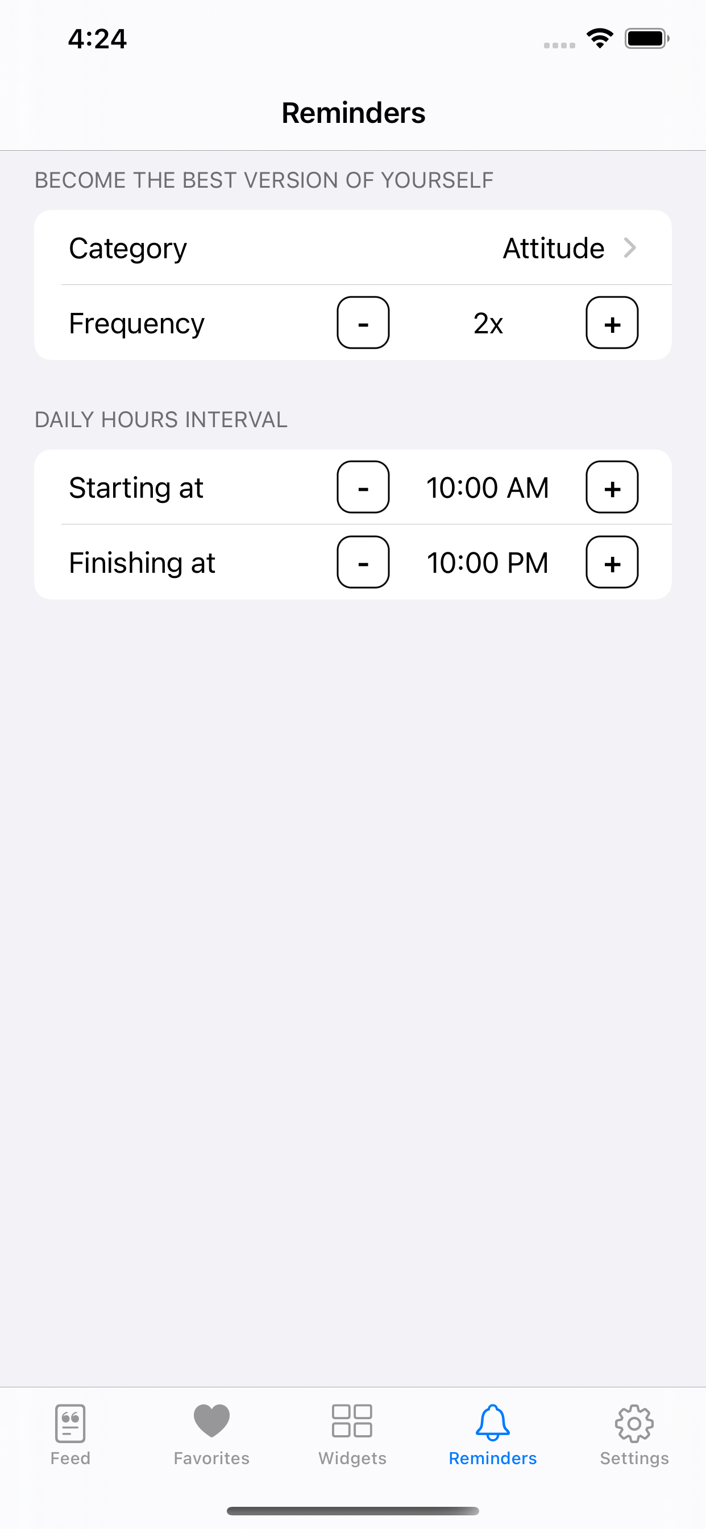Decrease the reminder Frequency
The height and width of the screenshot is (1529, 706).
tap(363, 323)
